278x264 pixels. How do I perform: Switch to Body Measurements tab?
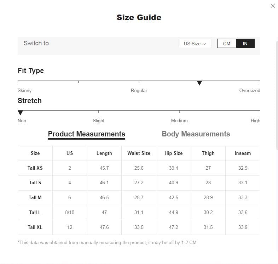click(196, 134)
